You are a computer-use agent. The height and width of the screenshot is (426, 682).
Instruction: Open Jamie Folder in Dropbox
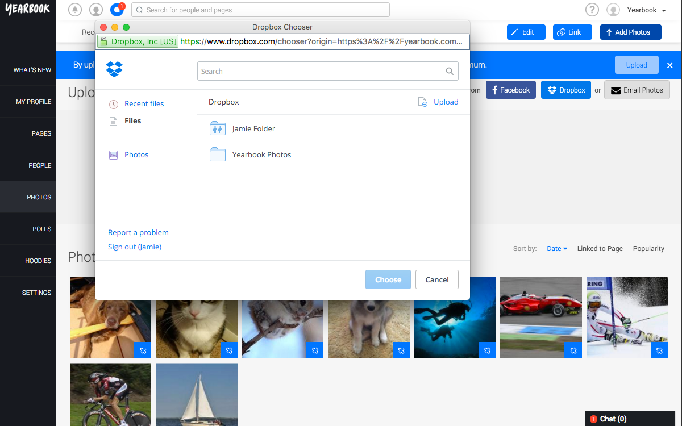[x=253, y=128]
